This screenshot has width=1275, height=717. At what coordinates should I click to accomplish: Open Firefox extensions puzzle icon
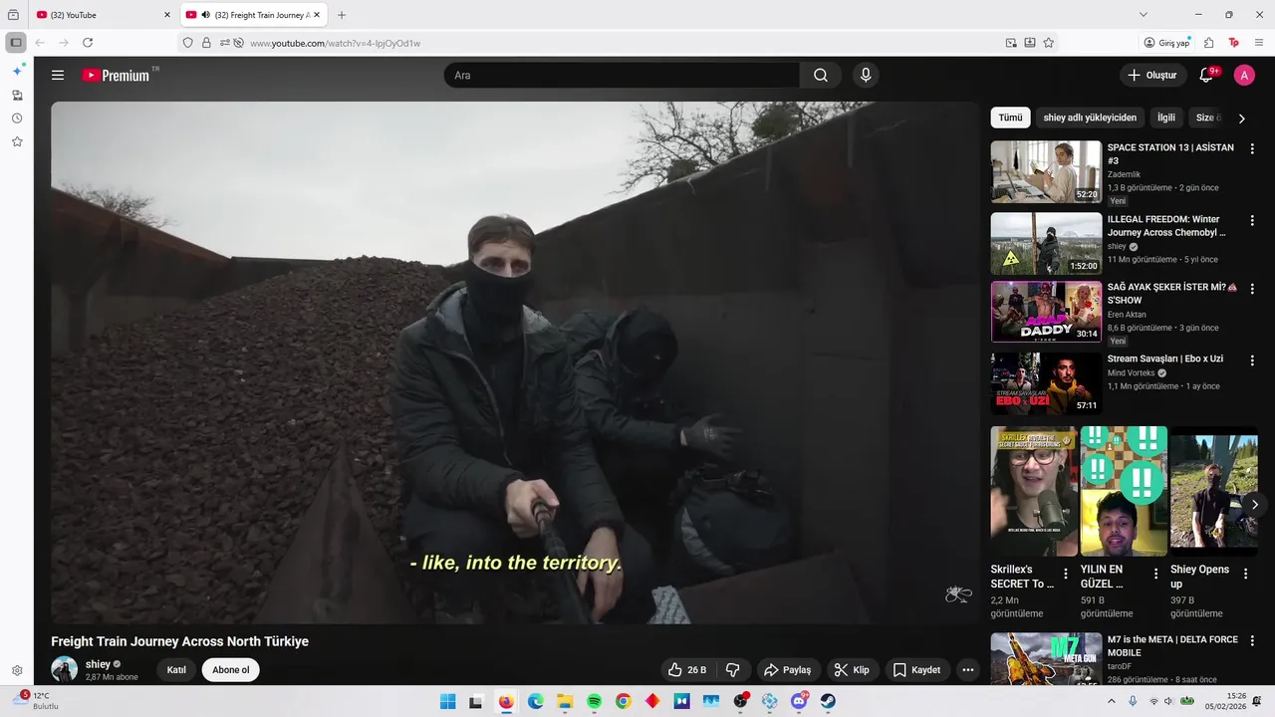[1209, 43]
